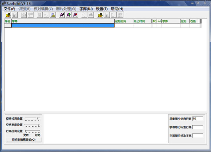Open the 设置(T) menu
211x152 pixels.
point(102,9)
